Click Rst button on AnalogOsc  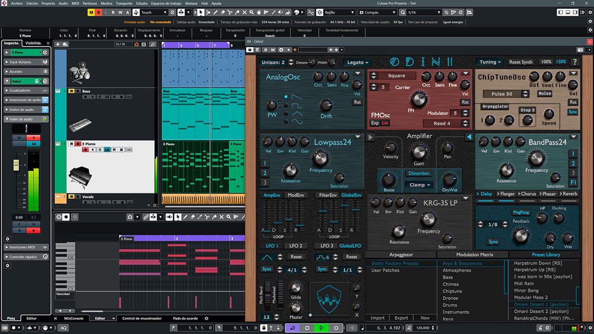pos(357,102)
